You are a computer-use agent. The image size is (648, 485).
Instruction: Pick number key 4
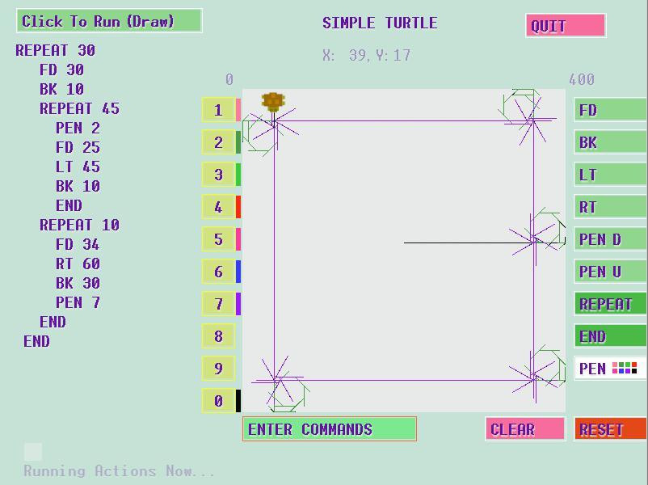point(218,207)
